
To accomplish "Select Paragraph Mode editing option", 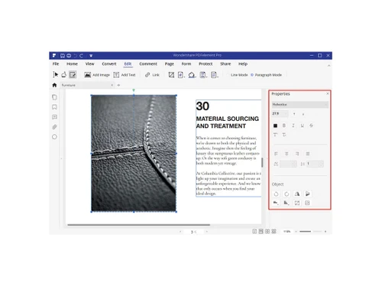I will pyautogui.click(x=266, y=75).
